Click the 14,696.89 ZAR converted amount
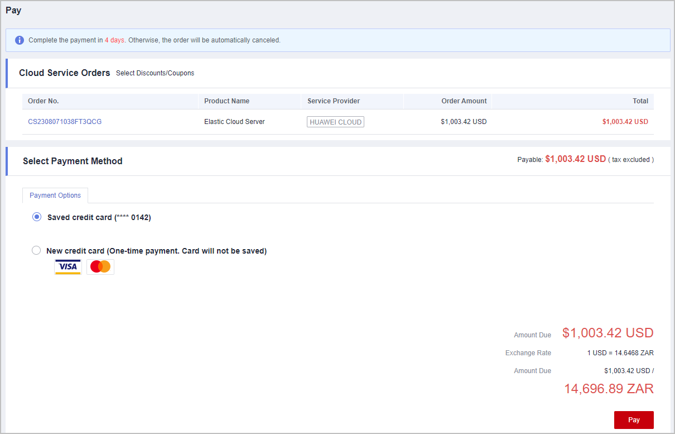The width and height of the screenshot is (675, 434). (x=609, y=389)
